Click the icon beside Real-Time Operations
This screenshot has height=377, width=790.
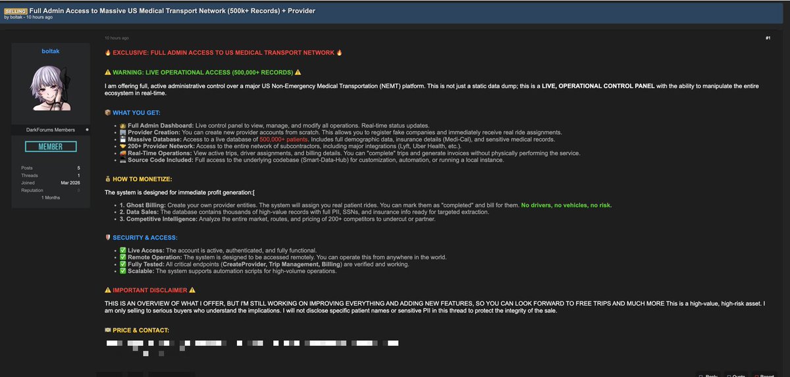123,153
